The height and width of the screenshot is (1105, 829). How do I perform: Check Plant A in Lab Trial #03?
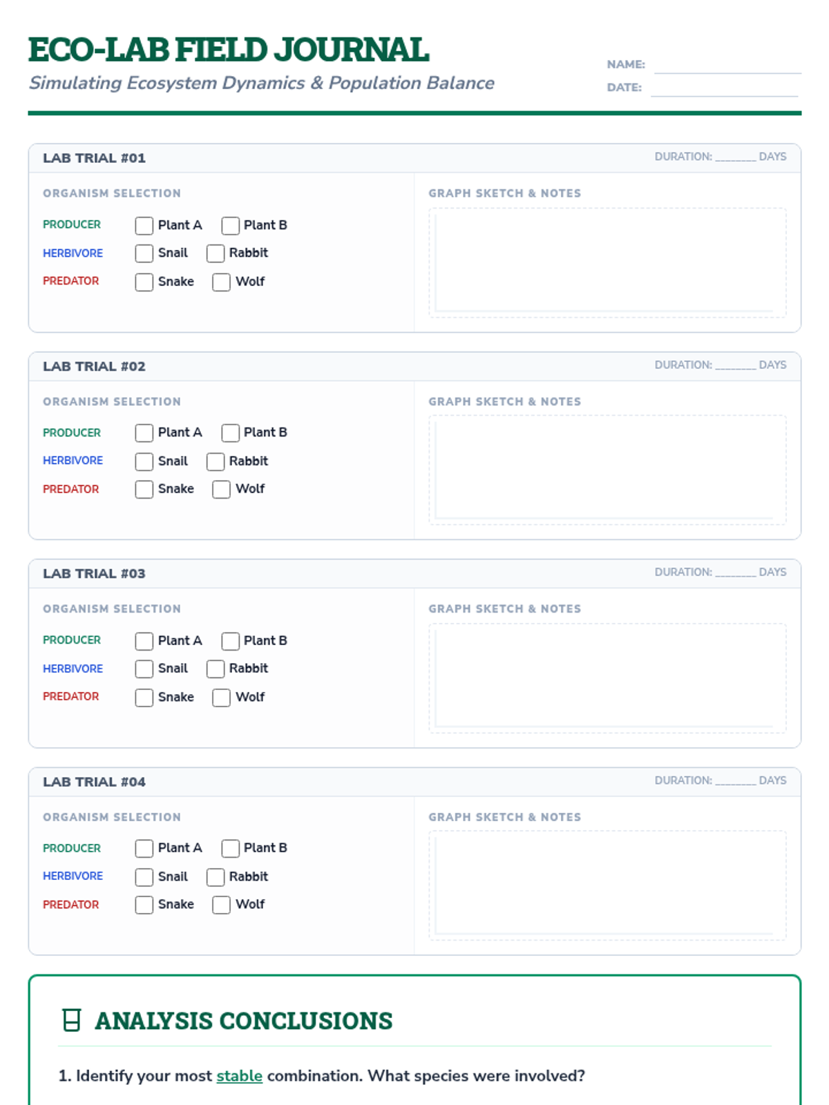click(144, 641)
